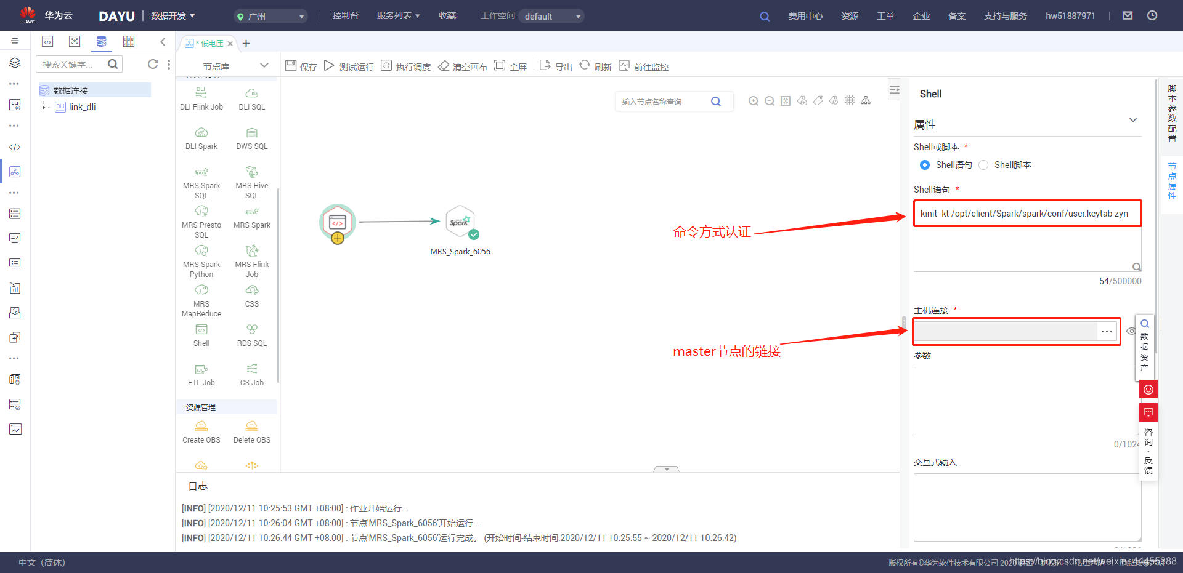Collapse the log panel handle

(x=666, y=469)
